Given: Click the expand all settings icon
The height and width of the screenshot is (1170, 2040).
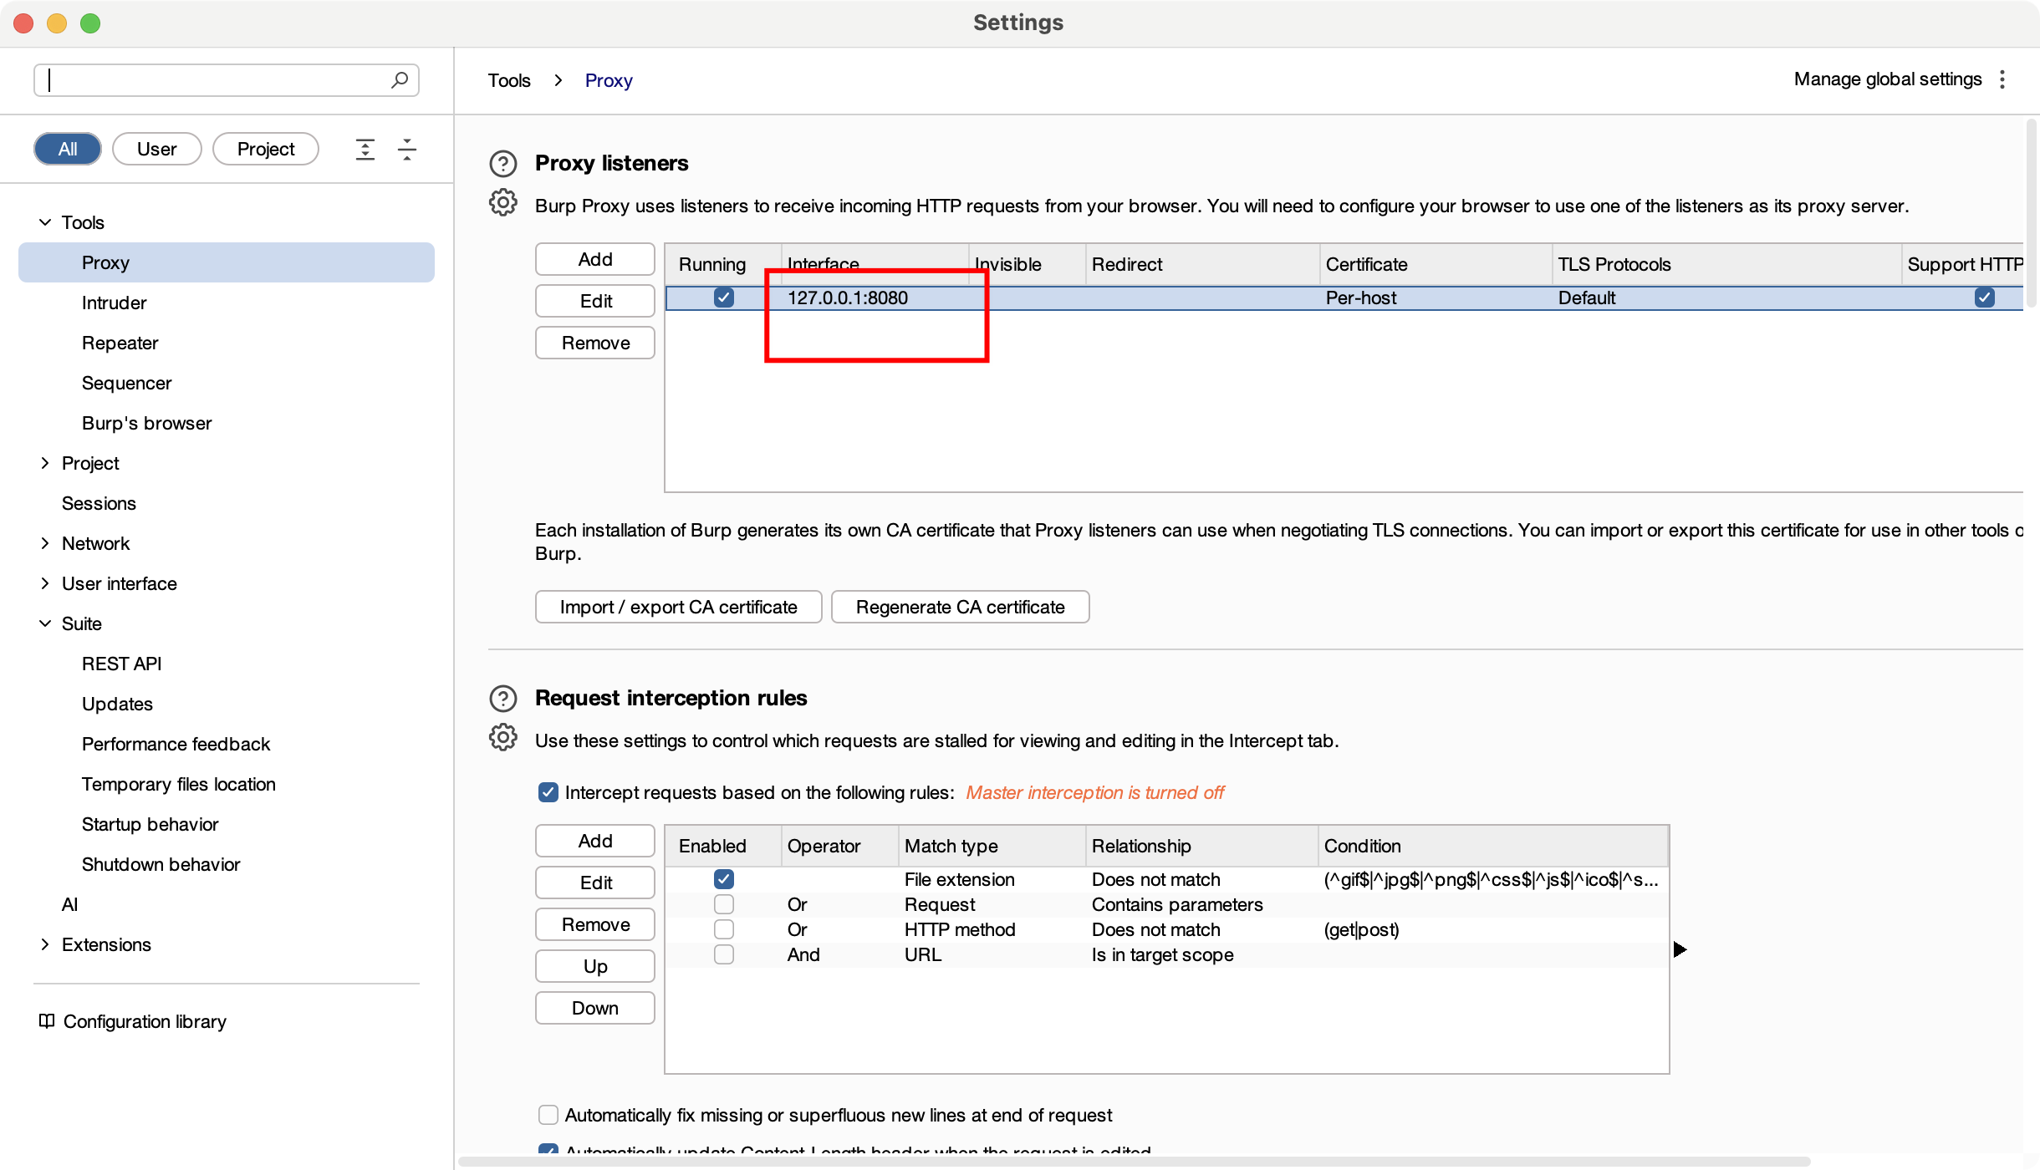Looking at the screenshot, I should tap(365, 150).
